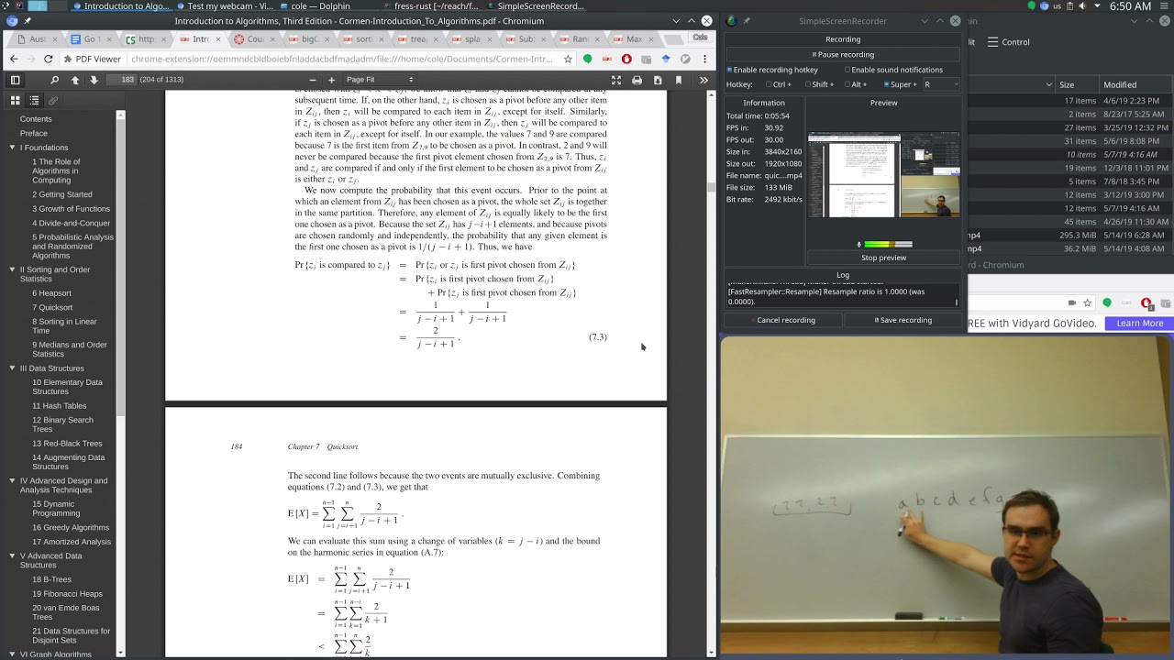
Task: Show attachments in the sidebar
Action: [53, 100]
